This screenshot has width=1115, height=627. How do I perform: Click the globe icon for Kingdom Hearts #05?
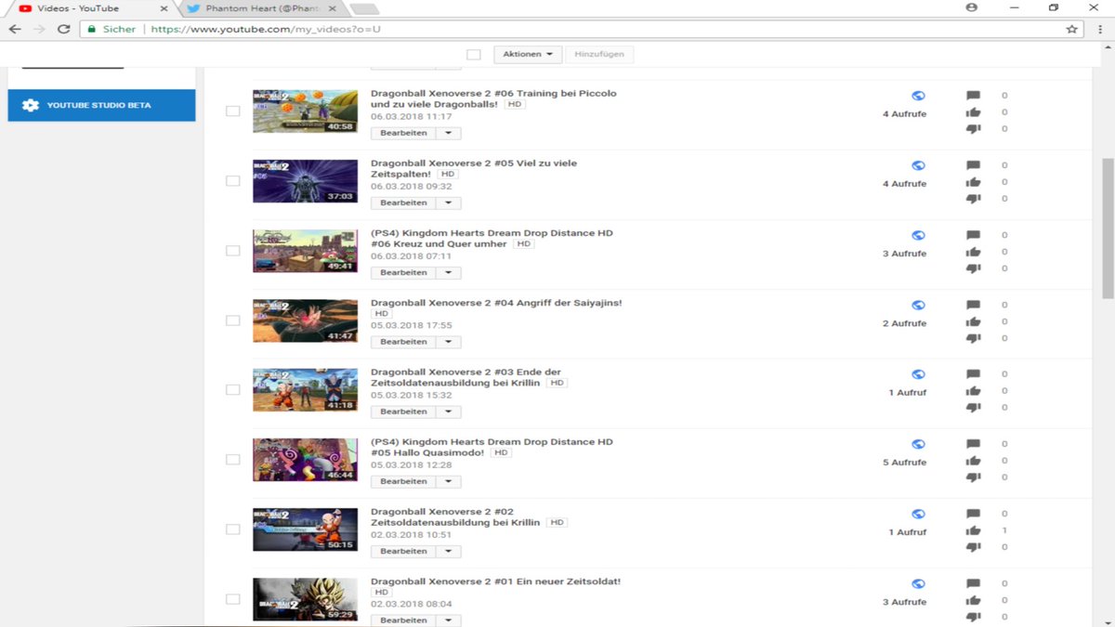[x=918, y=444]
